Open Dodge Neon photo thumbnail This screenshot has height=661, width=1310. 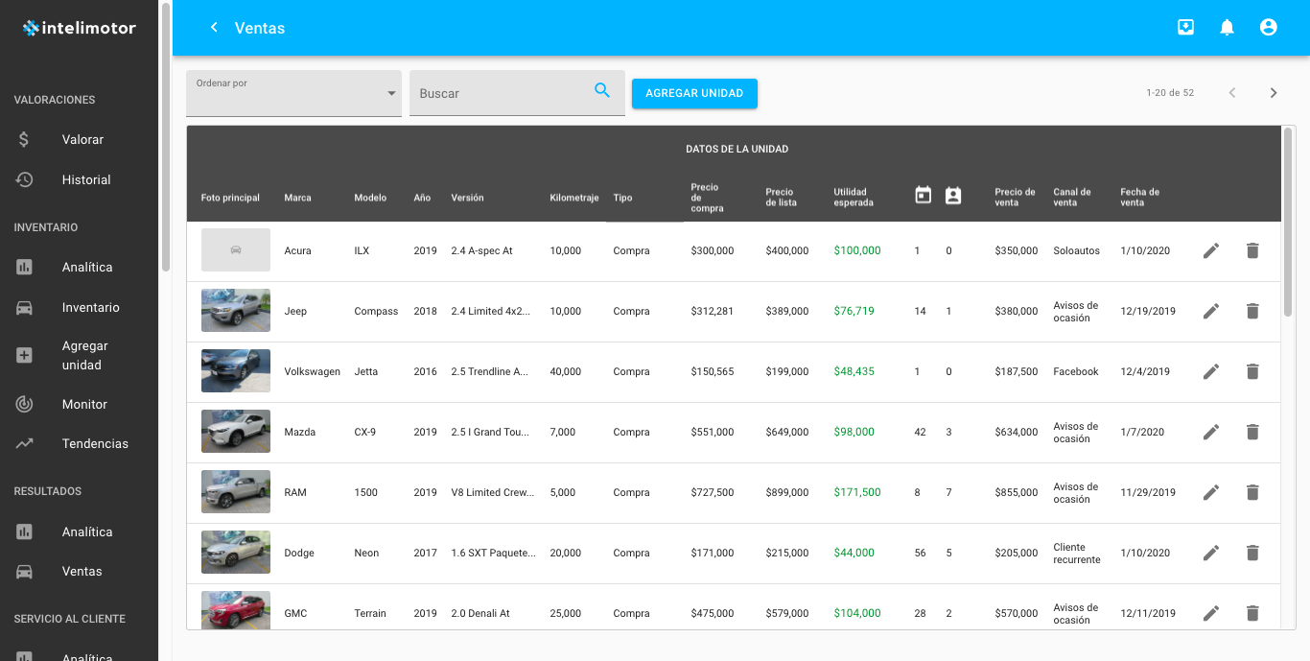click(x=235, y=553)
